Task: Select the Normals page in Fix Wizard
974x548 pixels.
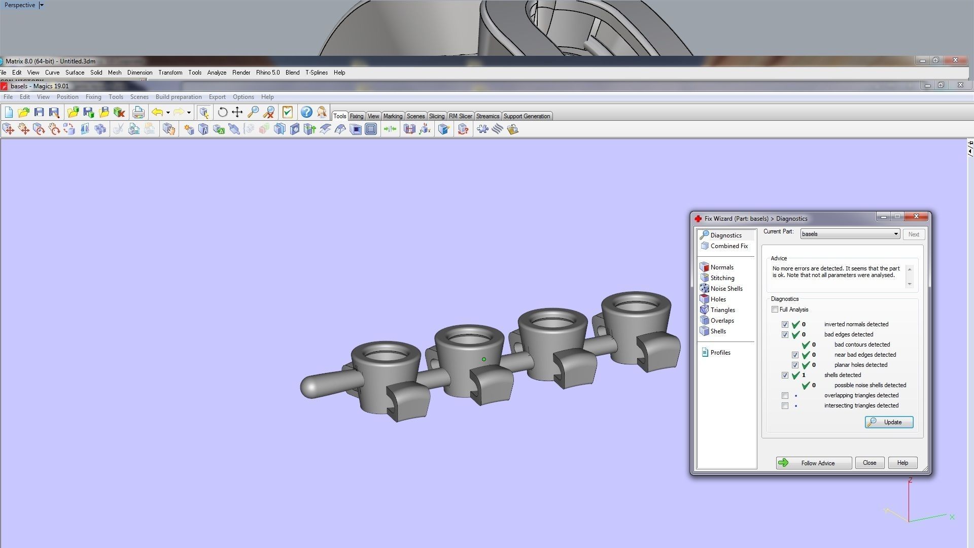Action: point(717,267)
